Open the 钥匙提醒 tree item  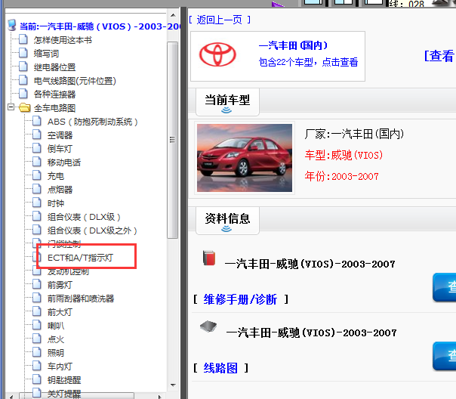coord(64,380)
